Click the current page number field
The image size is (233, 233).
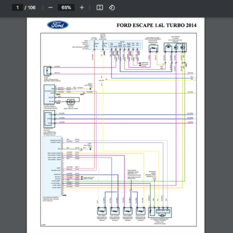coord(17,7)
